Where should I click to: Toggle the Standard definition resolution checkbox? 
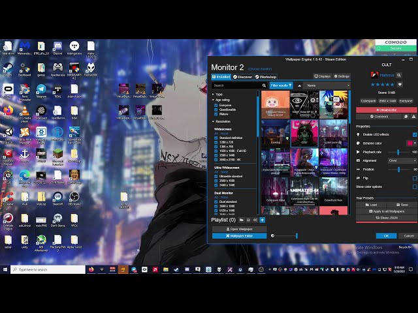[x=216, y=138]
